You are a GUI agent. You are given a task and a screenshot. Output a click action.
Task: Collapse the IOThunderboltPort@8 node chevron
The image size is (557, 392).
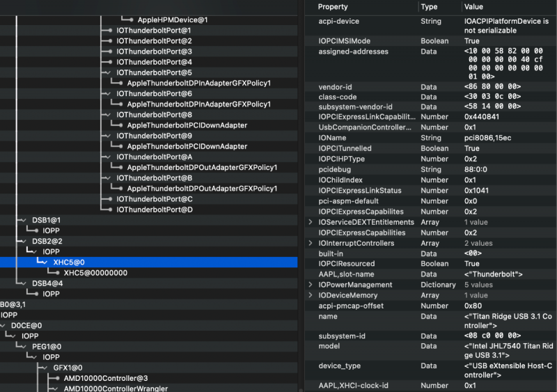click(x=108, y=115)
